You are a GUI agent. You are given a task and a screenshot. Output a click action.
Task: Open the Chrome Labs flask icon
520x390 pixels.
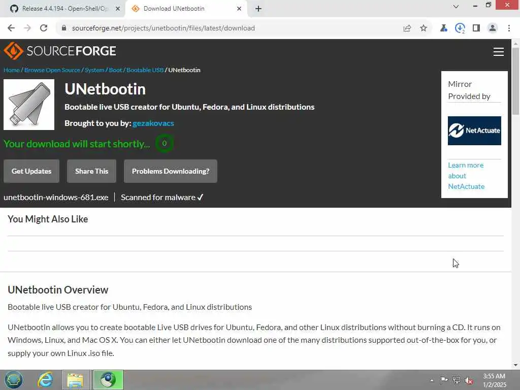(x=443, y=28)
